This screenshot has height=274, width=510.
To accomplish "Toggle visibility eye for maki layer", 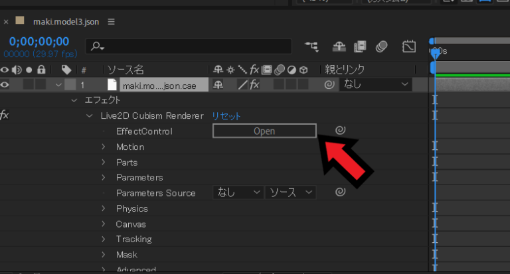I will point(6,85).
